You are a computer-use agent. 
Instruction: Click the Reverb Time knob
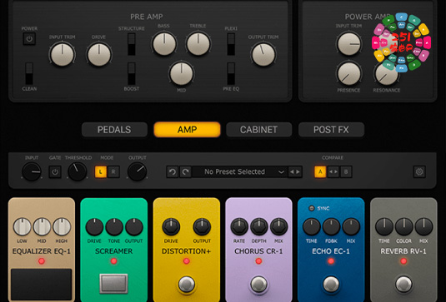[384, 227]
